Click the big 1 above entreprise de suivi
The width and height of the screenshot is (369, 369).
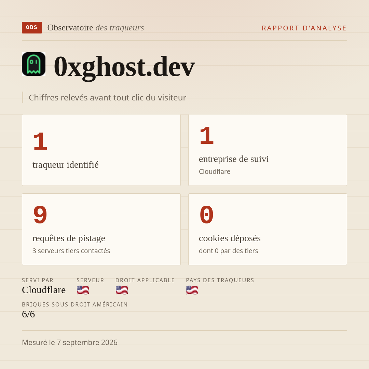tap(207, 136)
